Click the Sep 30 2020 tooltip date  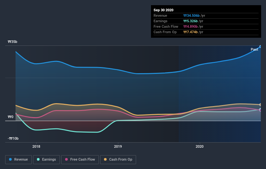164,10
